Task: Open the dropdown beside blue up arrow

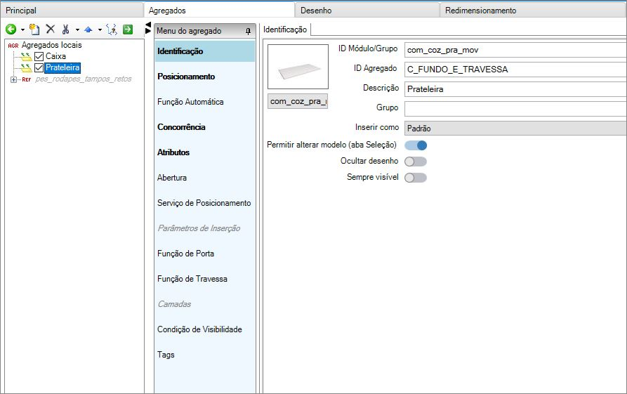Action: point(100,29)
